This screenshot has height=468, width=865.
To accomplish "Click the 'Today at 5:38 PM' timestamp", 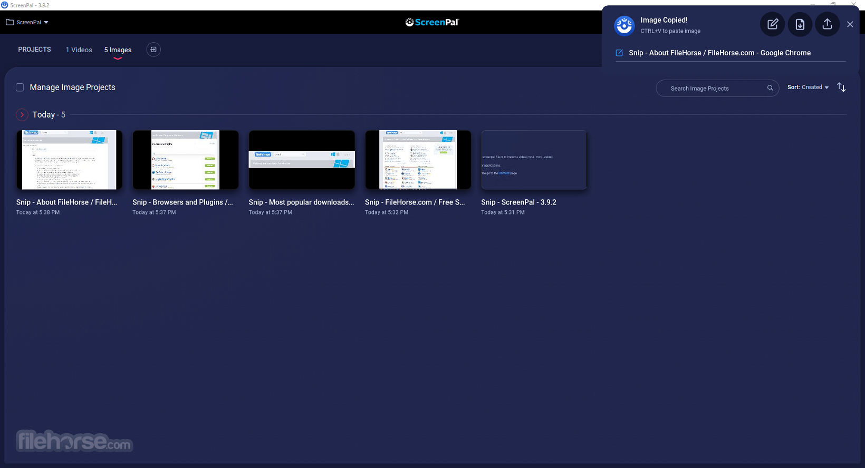I will tap(38, 212).
